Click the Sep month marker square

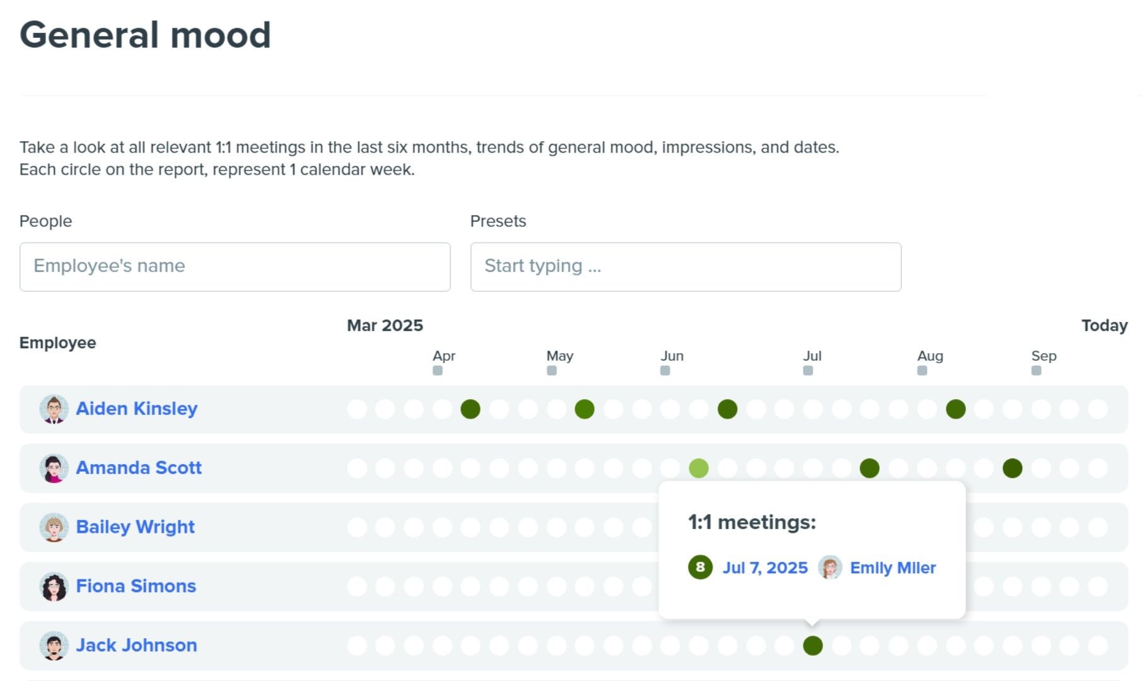coord(1035,371)
